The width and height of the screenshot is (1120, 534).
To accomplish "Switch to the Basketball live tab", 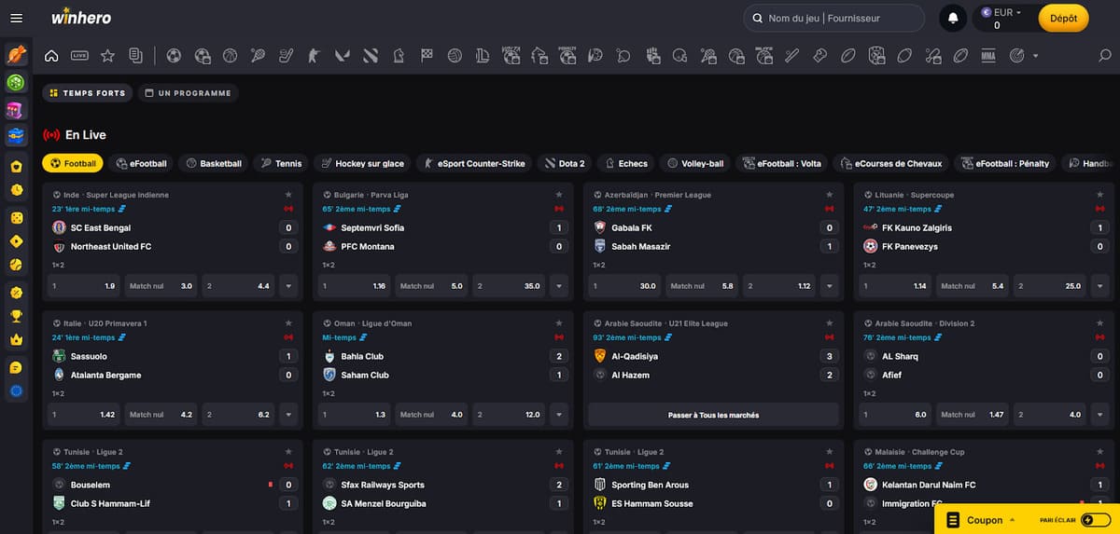I will (x=214, y=163).
